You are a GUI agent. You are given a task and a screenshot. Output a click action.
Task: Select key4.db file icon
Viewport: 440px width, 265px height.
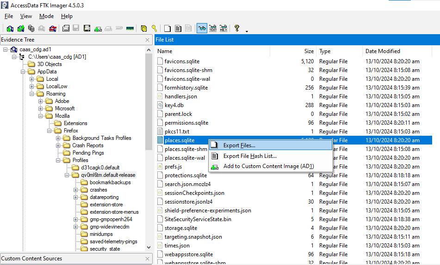[160, 105]
